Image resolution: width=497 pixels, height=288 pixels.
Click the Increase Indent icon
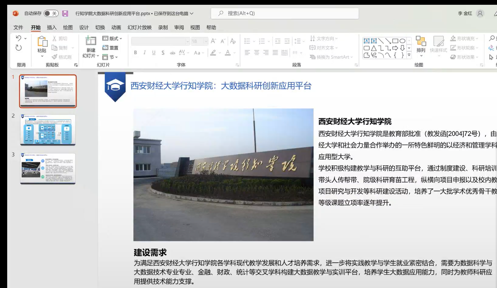287,41
